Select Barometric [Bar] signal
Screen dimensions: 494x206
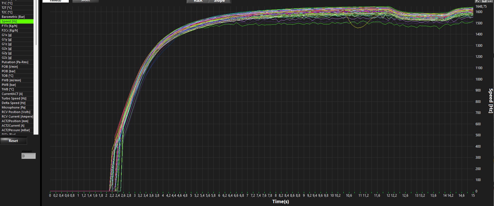[13, 17]
